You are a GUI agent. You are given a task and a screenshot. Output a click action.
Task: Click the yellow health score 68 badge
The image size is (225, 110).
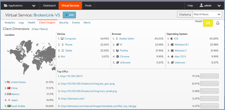click(x=208, y=23)
